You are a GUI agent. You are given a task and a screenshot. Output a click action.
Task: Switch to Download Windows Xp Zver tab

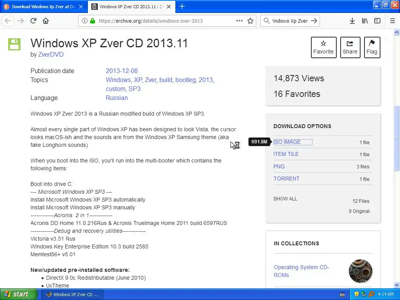click(x=43, y=7)
